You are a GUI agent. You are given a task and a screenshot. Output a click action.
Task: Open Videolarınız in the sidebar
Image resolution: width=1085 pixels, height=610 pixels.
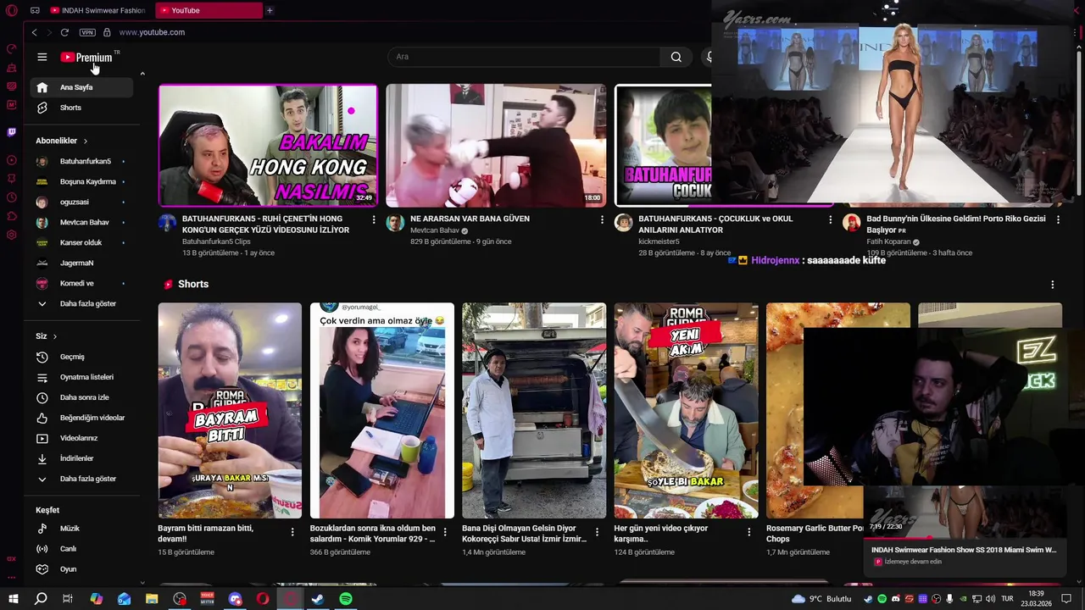point(82,438)
